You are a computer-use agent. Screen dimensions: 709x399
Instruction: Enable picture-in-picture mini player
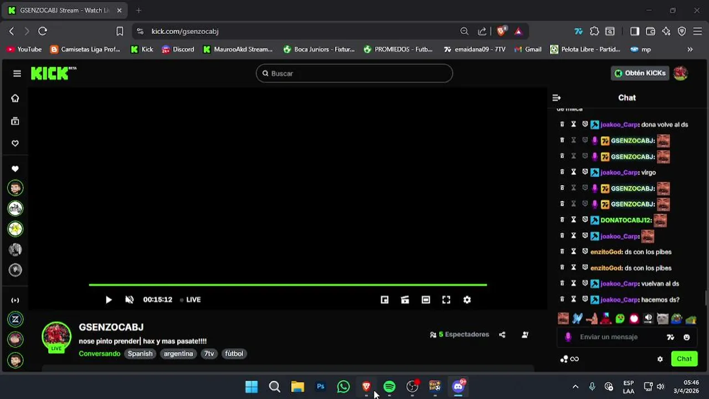pos(384,300)
